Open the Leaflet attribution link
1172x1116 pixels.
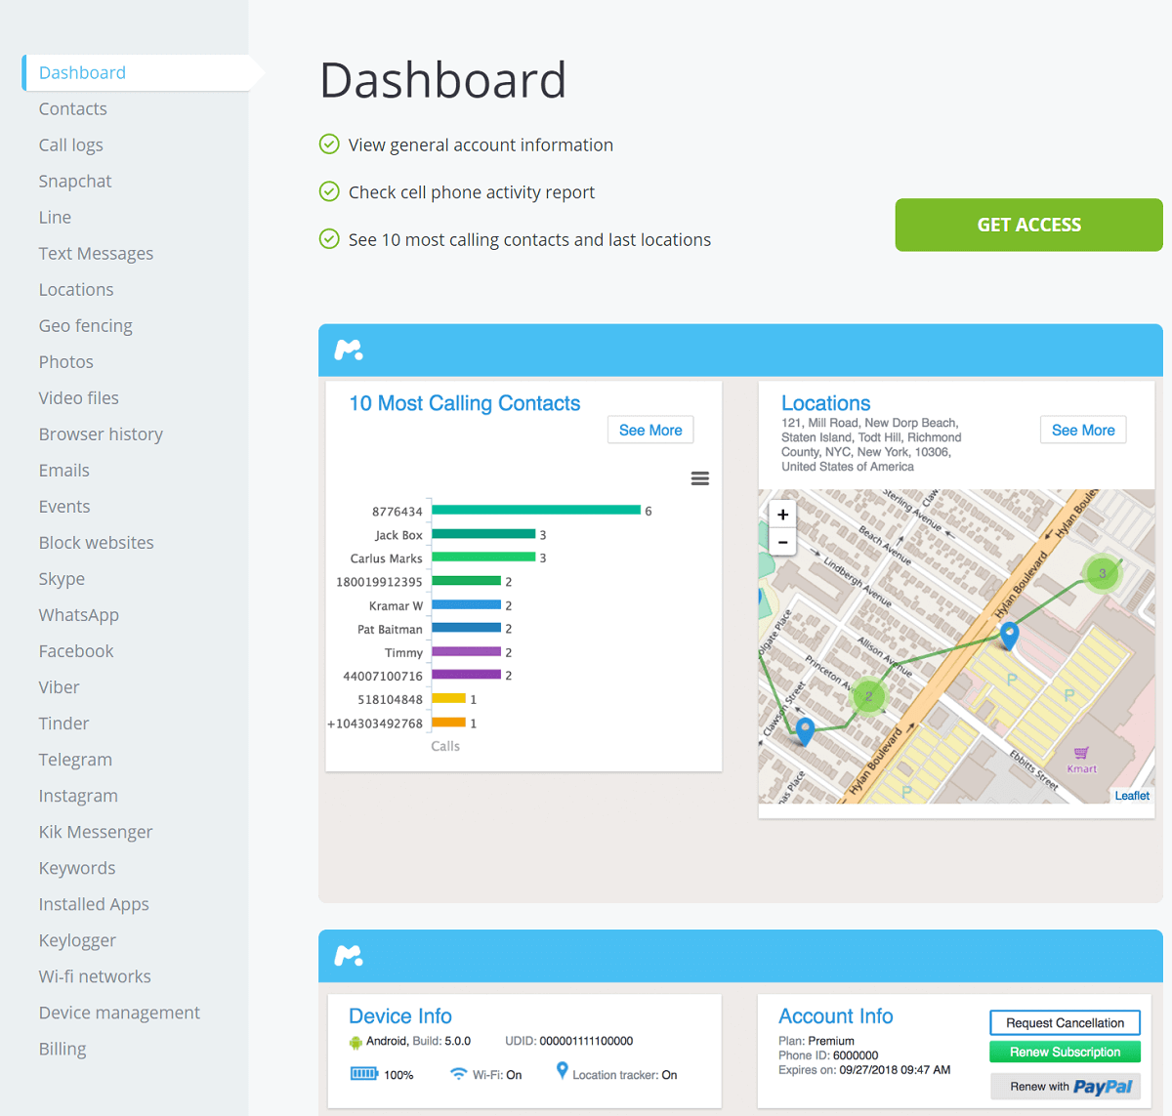coord(1132,796)
